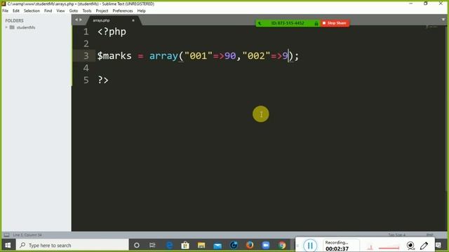Close the arrays.php tab via dot
This screenshot has width=449, height=252.
point(133,20)
